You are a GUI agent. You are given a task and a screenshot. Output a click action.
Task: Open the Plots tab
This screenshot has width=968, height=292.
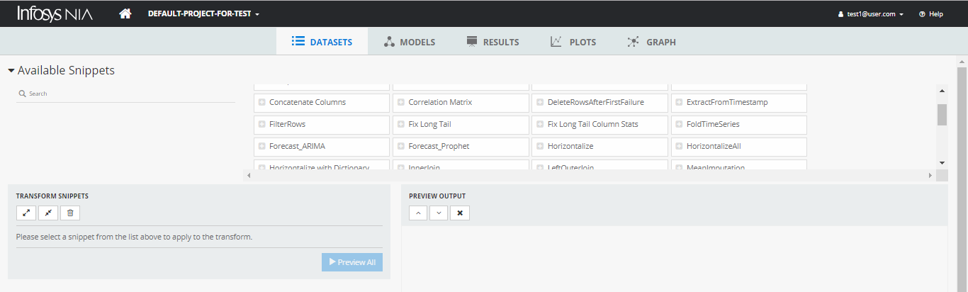pos(573,42)
